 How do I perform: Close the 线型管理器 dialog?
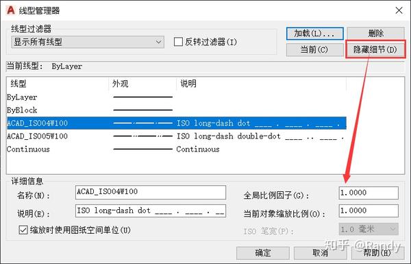399,10
